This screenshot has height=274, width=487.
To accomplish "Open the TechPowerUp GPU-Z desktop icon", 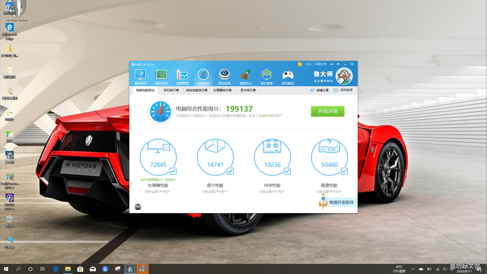I will click(10, 181).
